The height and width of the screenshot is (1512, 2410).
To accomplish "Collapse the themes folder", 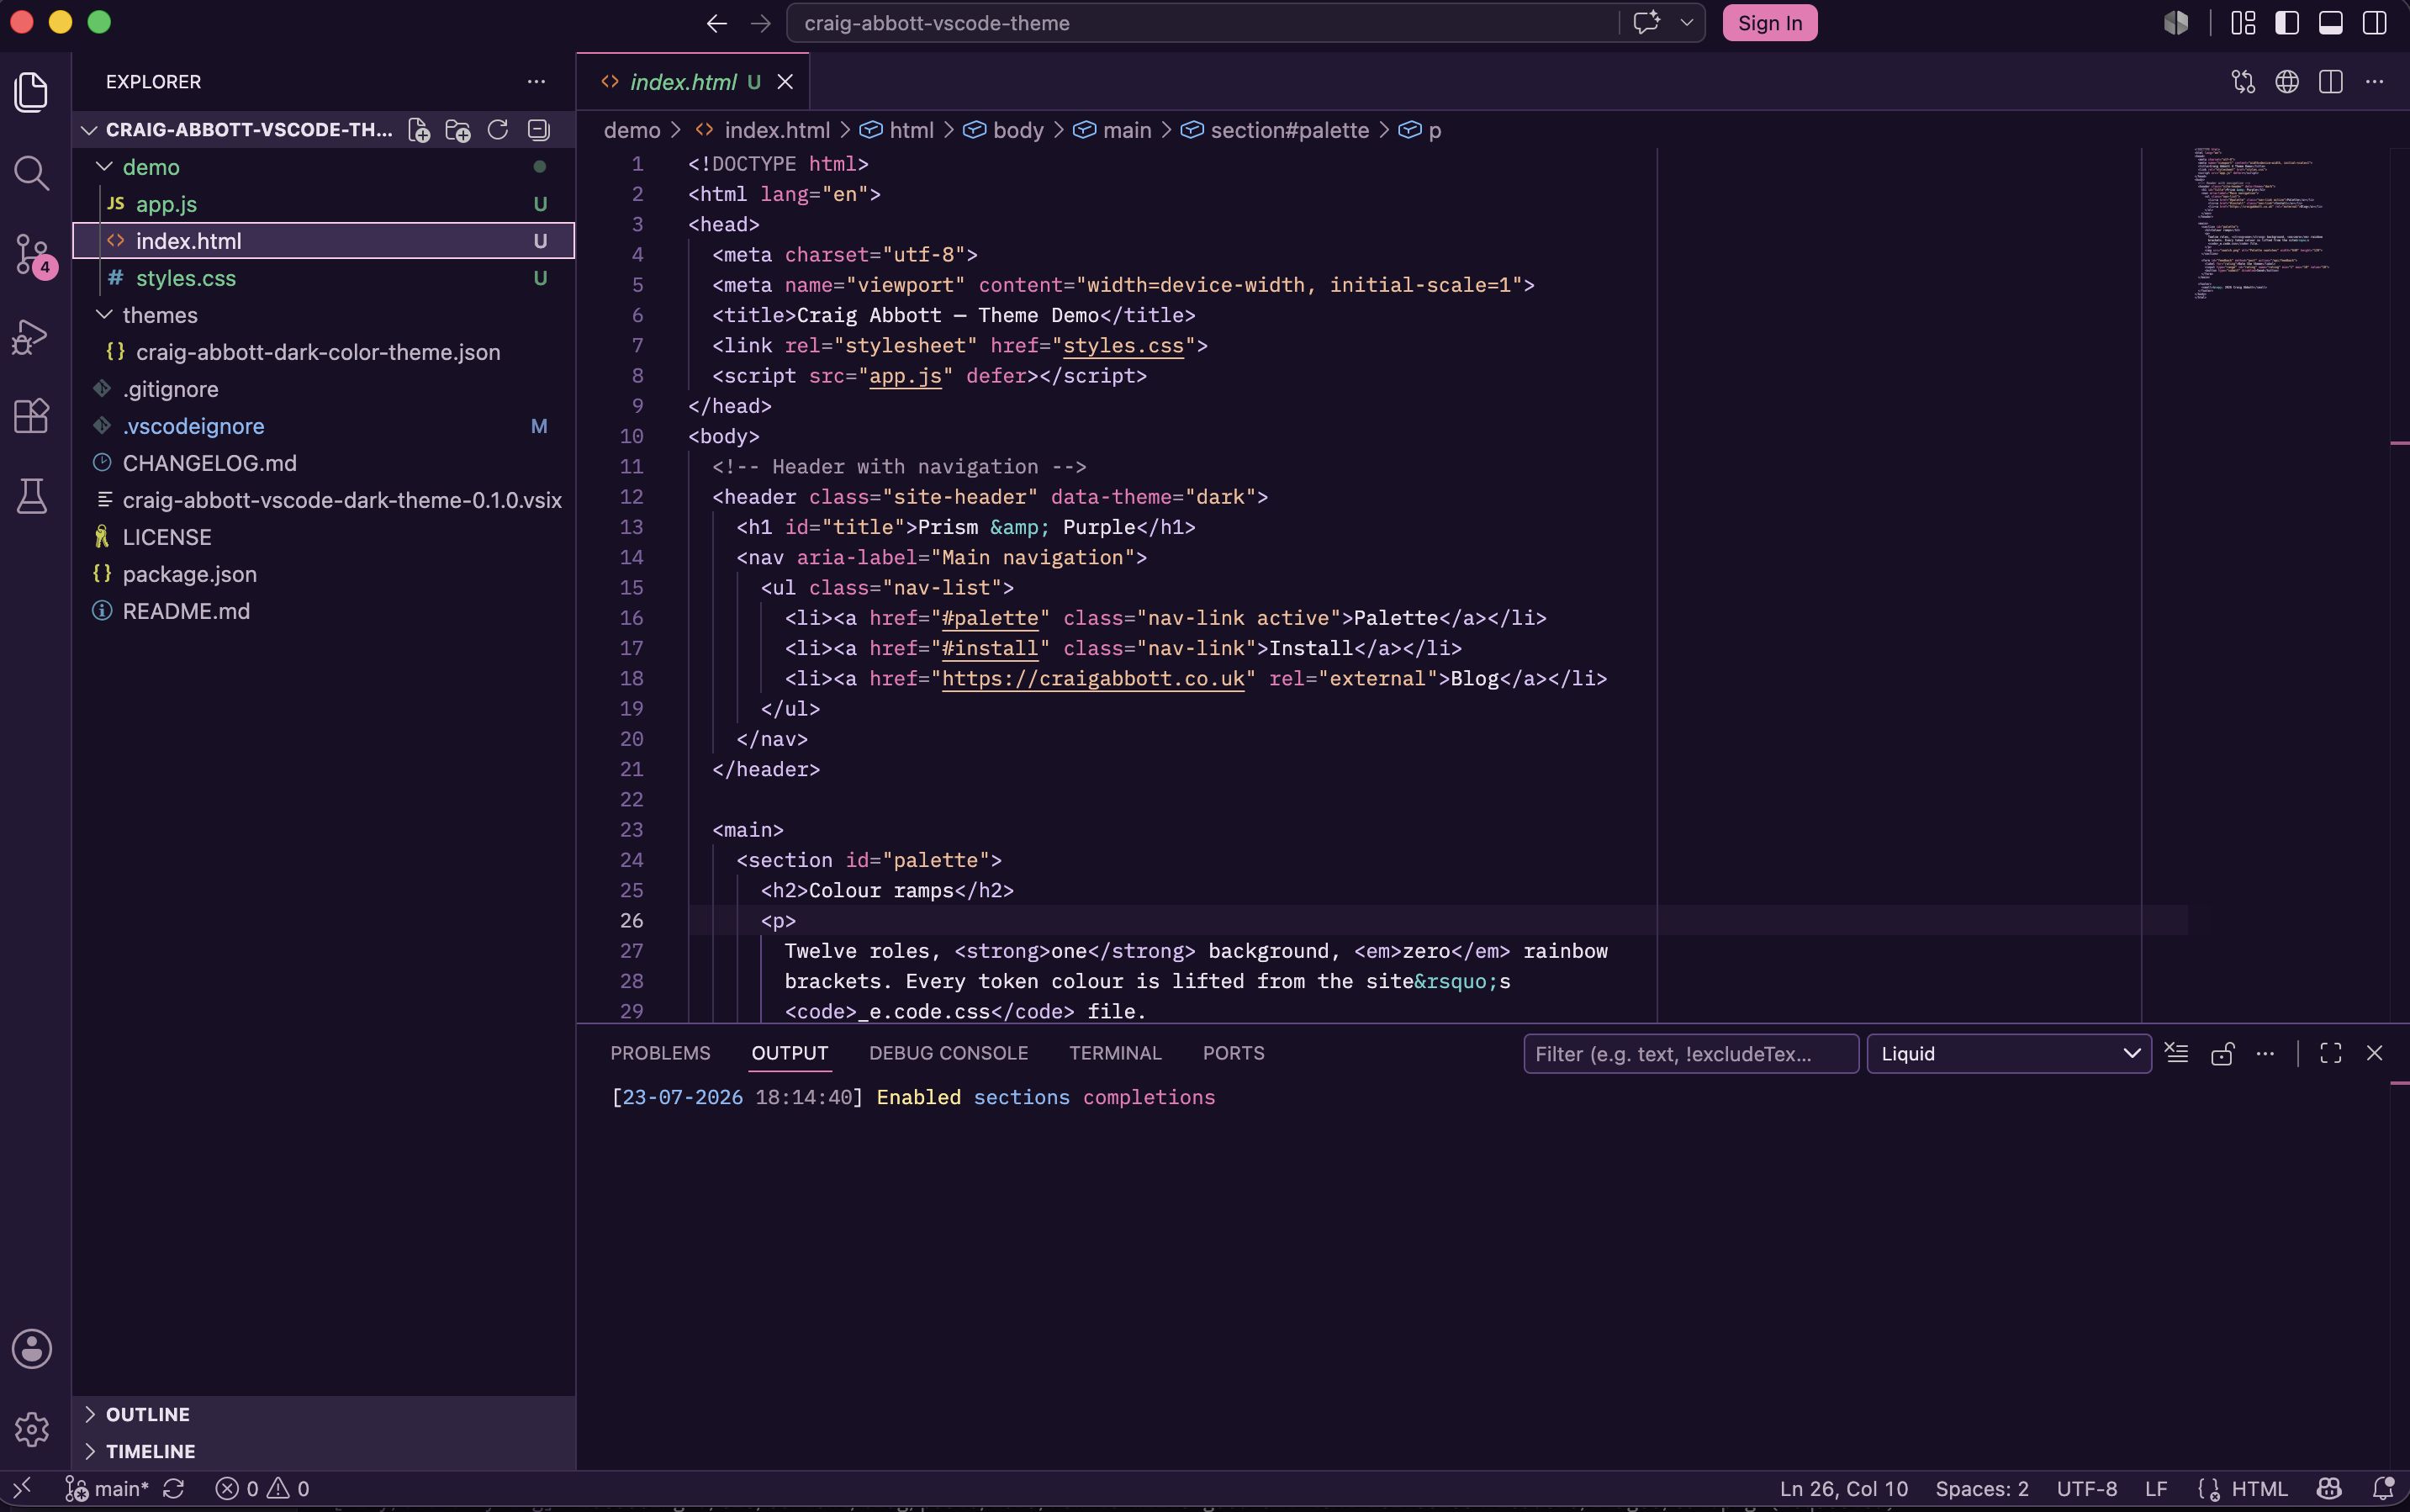I will pos(160,315).
